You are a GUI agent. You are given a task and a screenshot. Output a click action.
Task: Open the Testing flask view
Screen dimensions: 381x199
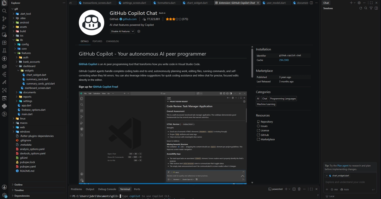point(4,50)
